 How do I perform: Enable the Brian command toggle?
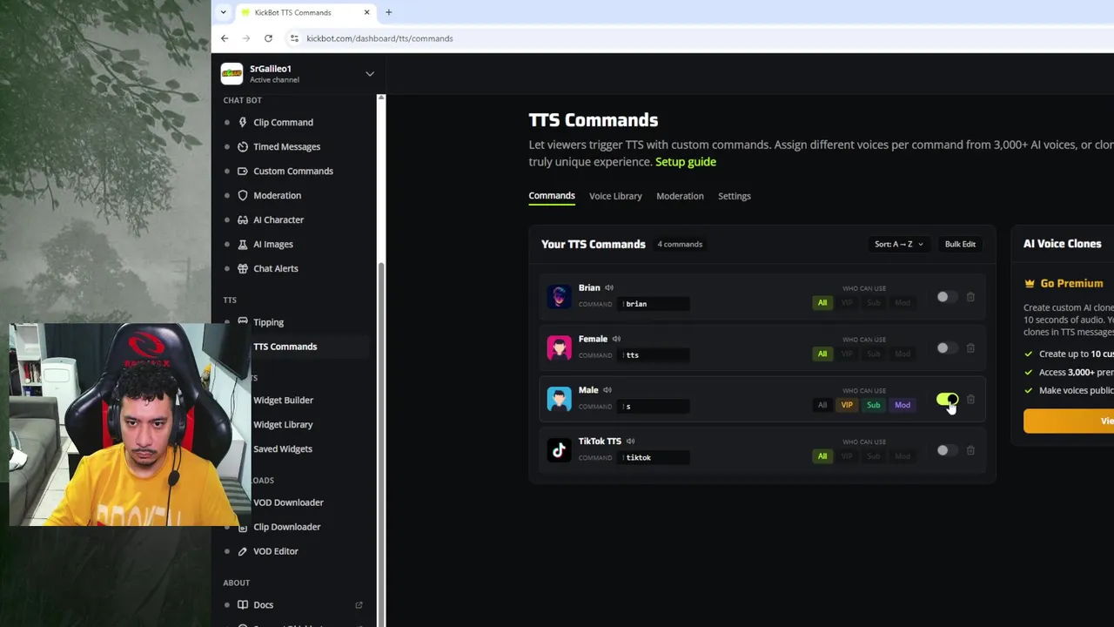tap(946, 297)
